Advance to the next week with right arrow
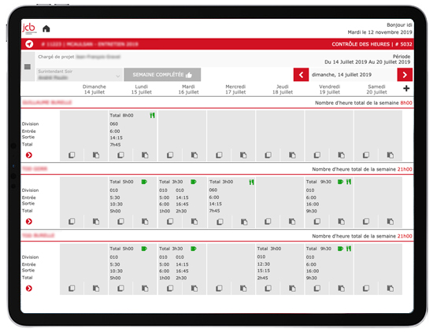This screenshot has width=437, height=332. pos(405,75)
